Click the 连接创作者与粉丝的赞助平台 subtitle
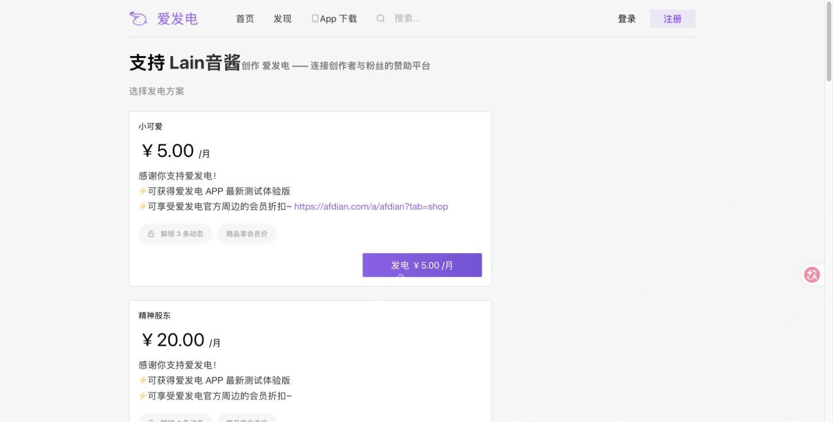Image resolution: width=833 pixels, height=422 pixels. pos(370,66)
